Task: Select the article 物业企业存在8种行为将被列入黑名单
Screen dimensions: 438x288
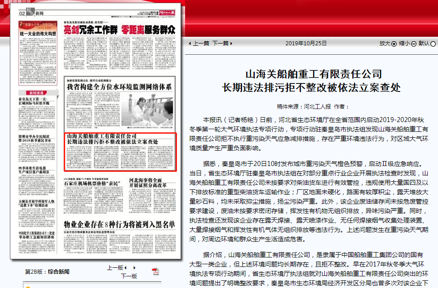Action: 119,224
